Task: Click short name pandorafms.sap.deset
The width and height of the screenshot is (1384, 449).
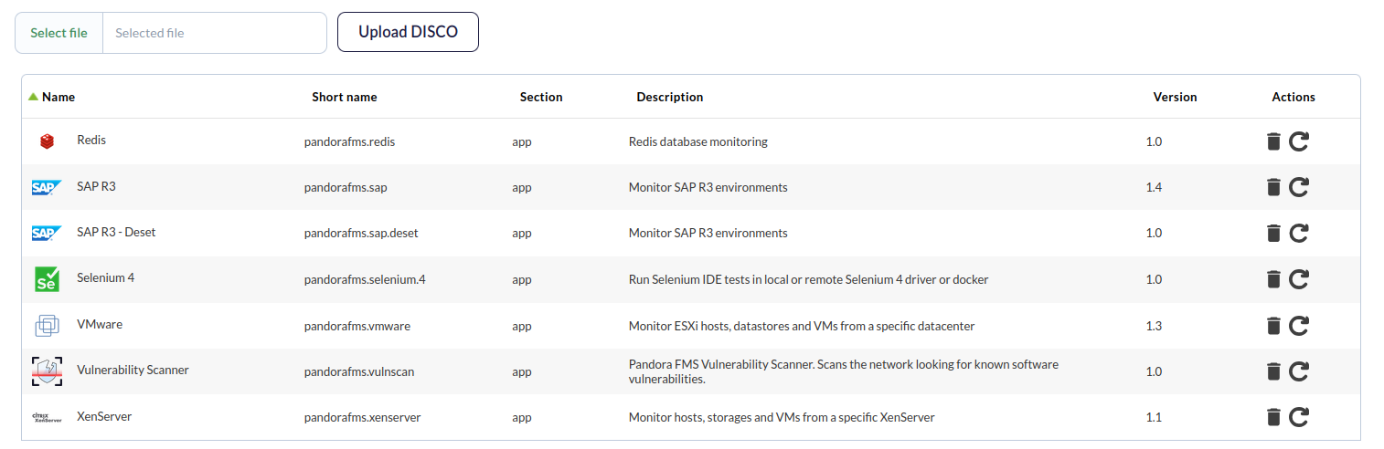Action: [363, 234]
